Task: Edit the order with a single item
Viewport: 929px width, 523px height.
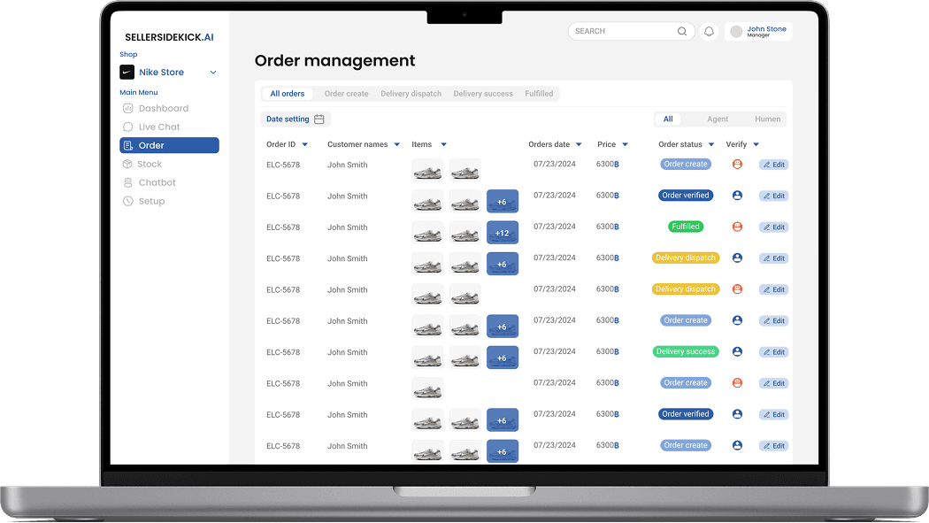Action: coord(774,383)
